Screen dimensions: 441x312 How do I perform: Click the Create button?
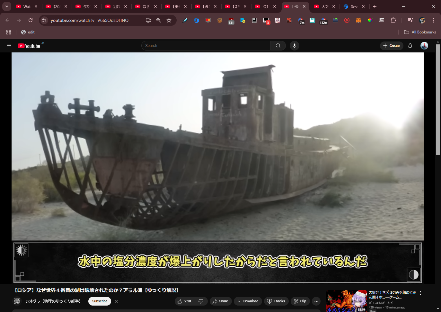pyautogui.click(x=391, y=46)
